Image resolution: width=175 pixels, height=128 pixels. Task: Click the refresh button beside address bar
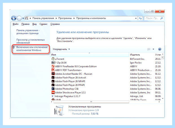[x=140, y=18]
